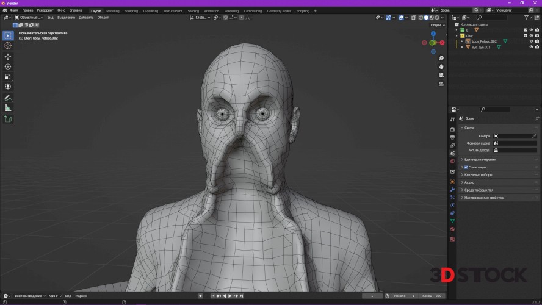Screen dimensions: 542x305
Task: Toggle visibility of Char collection
Action: tap(531, 35)
